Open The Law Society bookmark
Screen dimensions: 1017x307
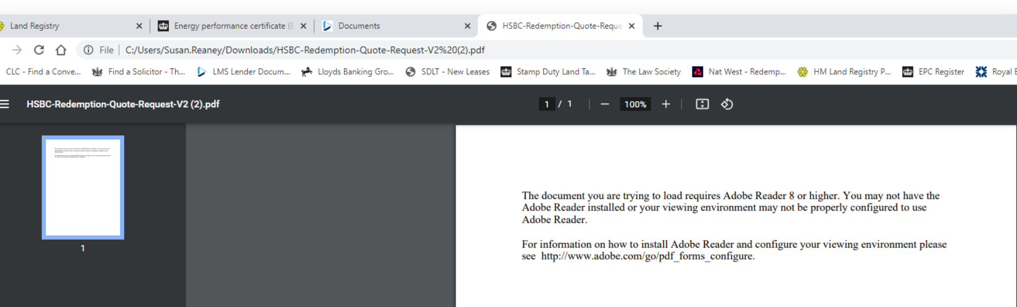coord(644,72)
